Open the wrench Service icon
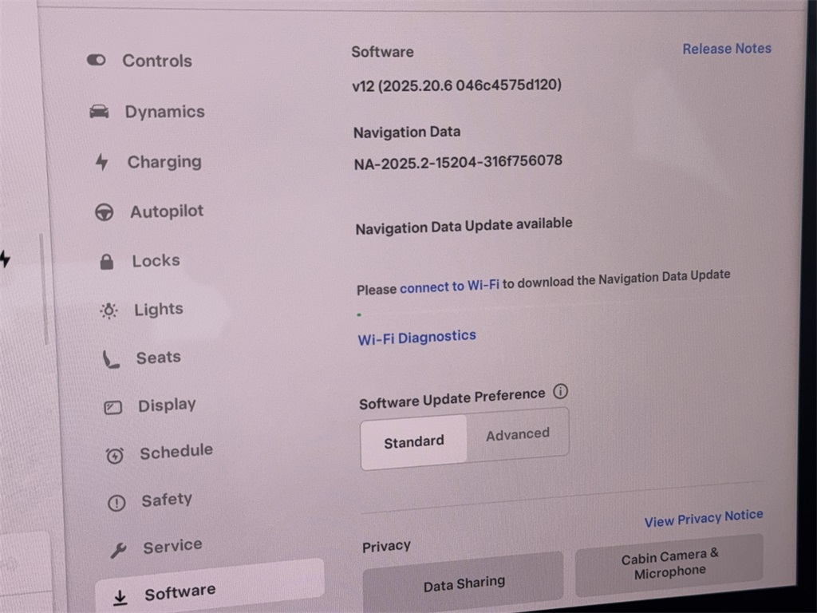 tap(118, 549)
